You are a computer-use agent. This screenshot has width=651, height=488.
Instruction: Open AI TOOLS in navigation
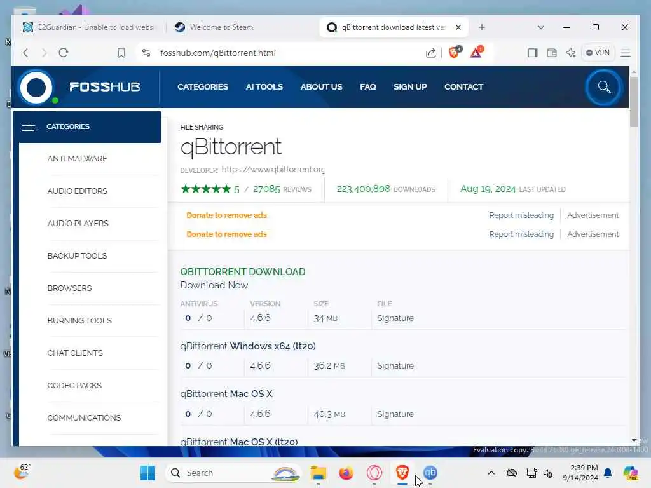pos(264,86)
